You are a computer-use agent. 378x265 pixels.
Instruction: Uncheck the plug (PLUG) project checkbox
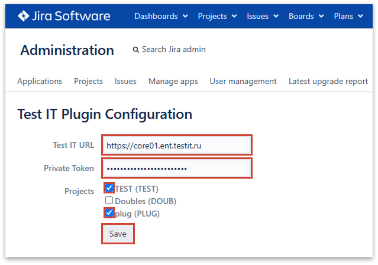tap(109, 213)
